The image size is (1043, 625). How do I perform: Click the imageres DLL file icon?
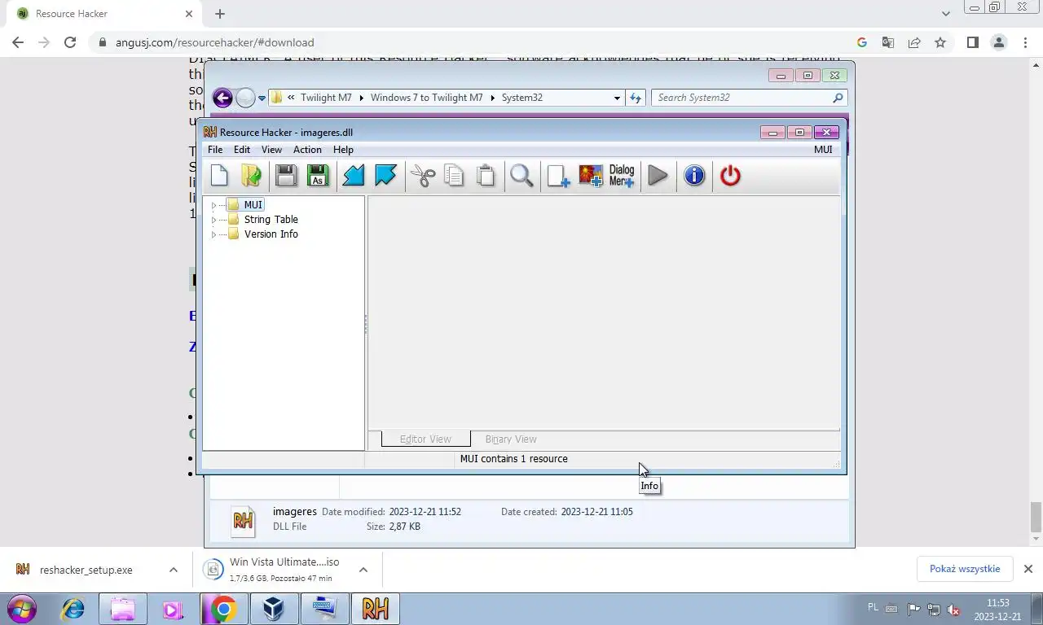243,521
